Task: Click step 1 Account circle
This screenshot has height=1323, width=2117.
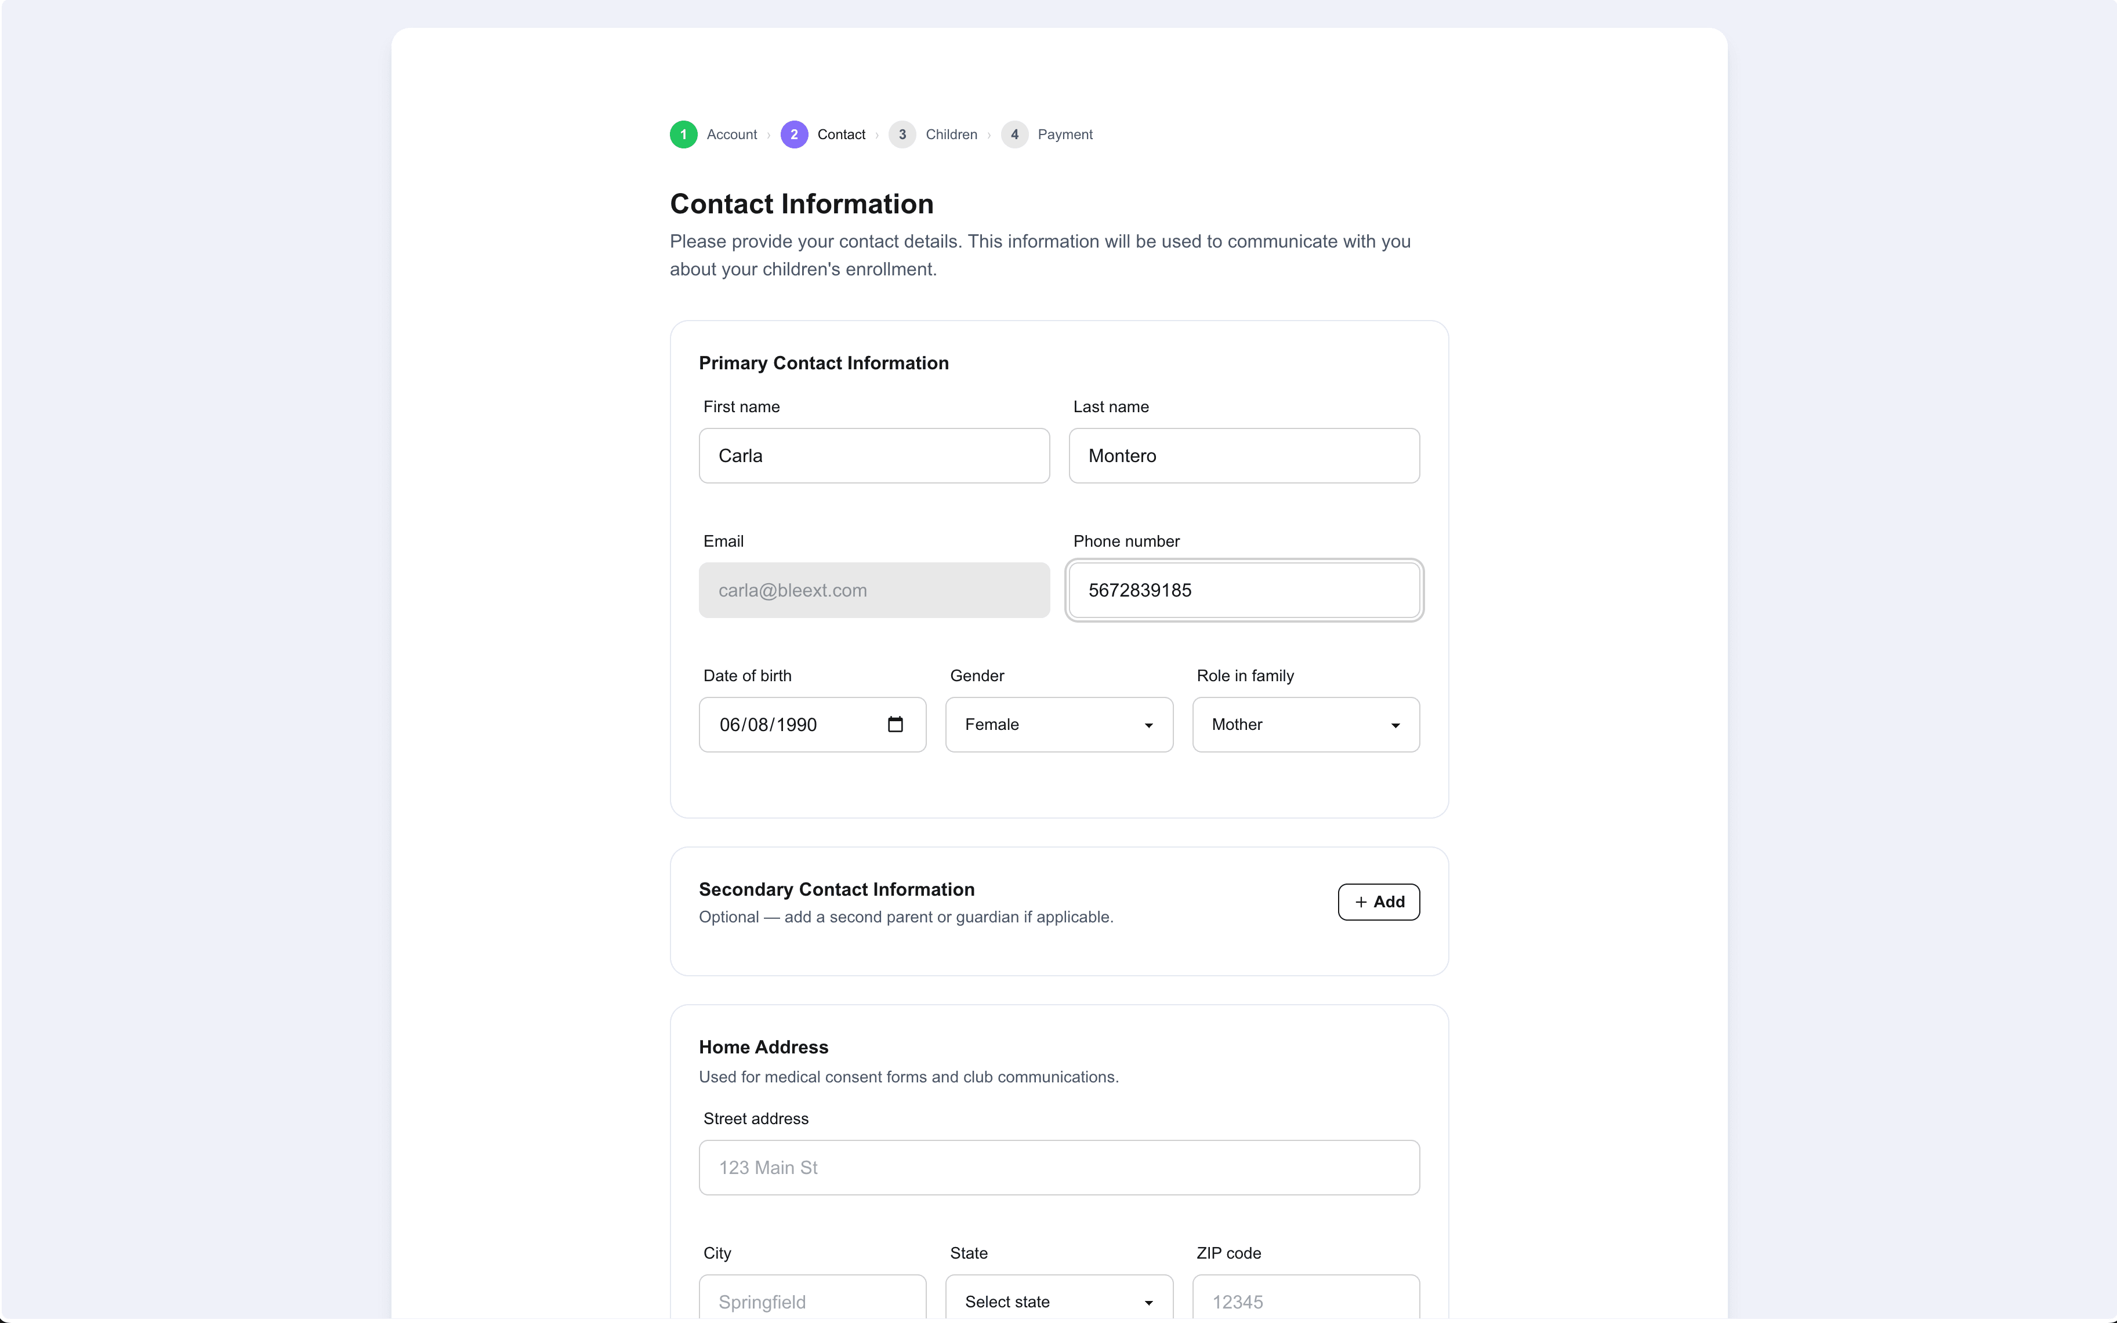Action: (x=683, y=135)
